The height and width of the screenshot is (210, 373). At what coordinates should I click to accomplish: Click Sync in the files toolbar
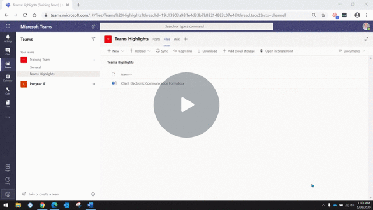point(162,51)
